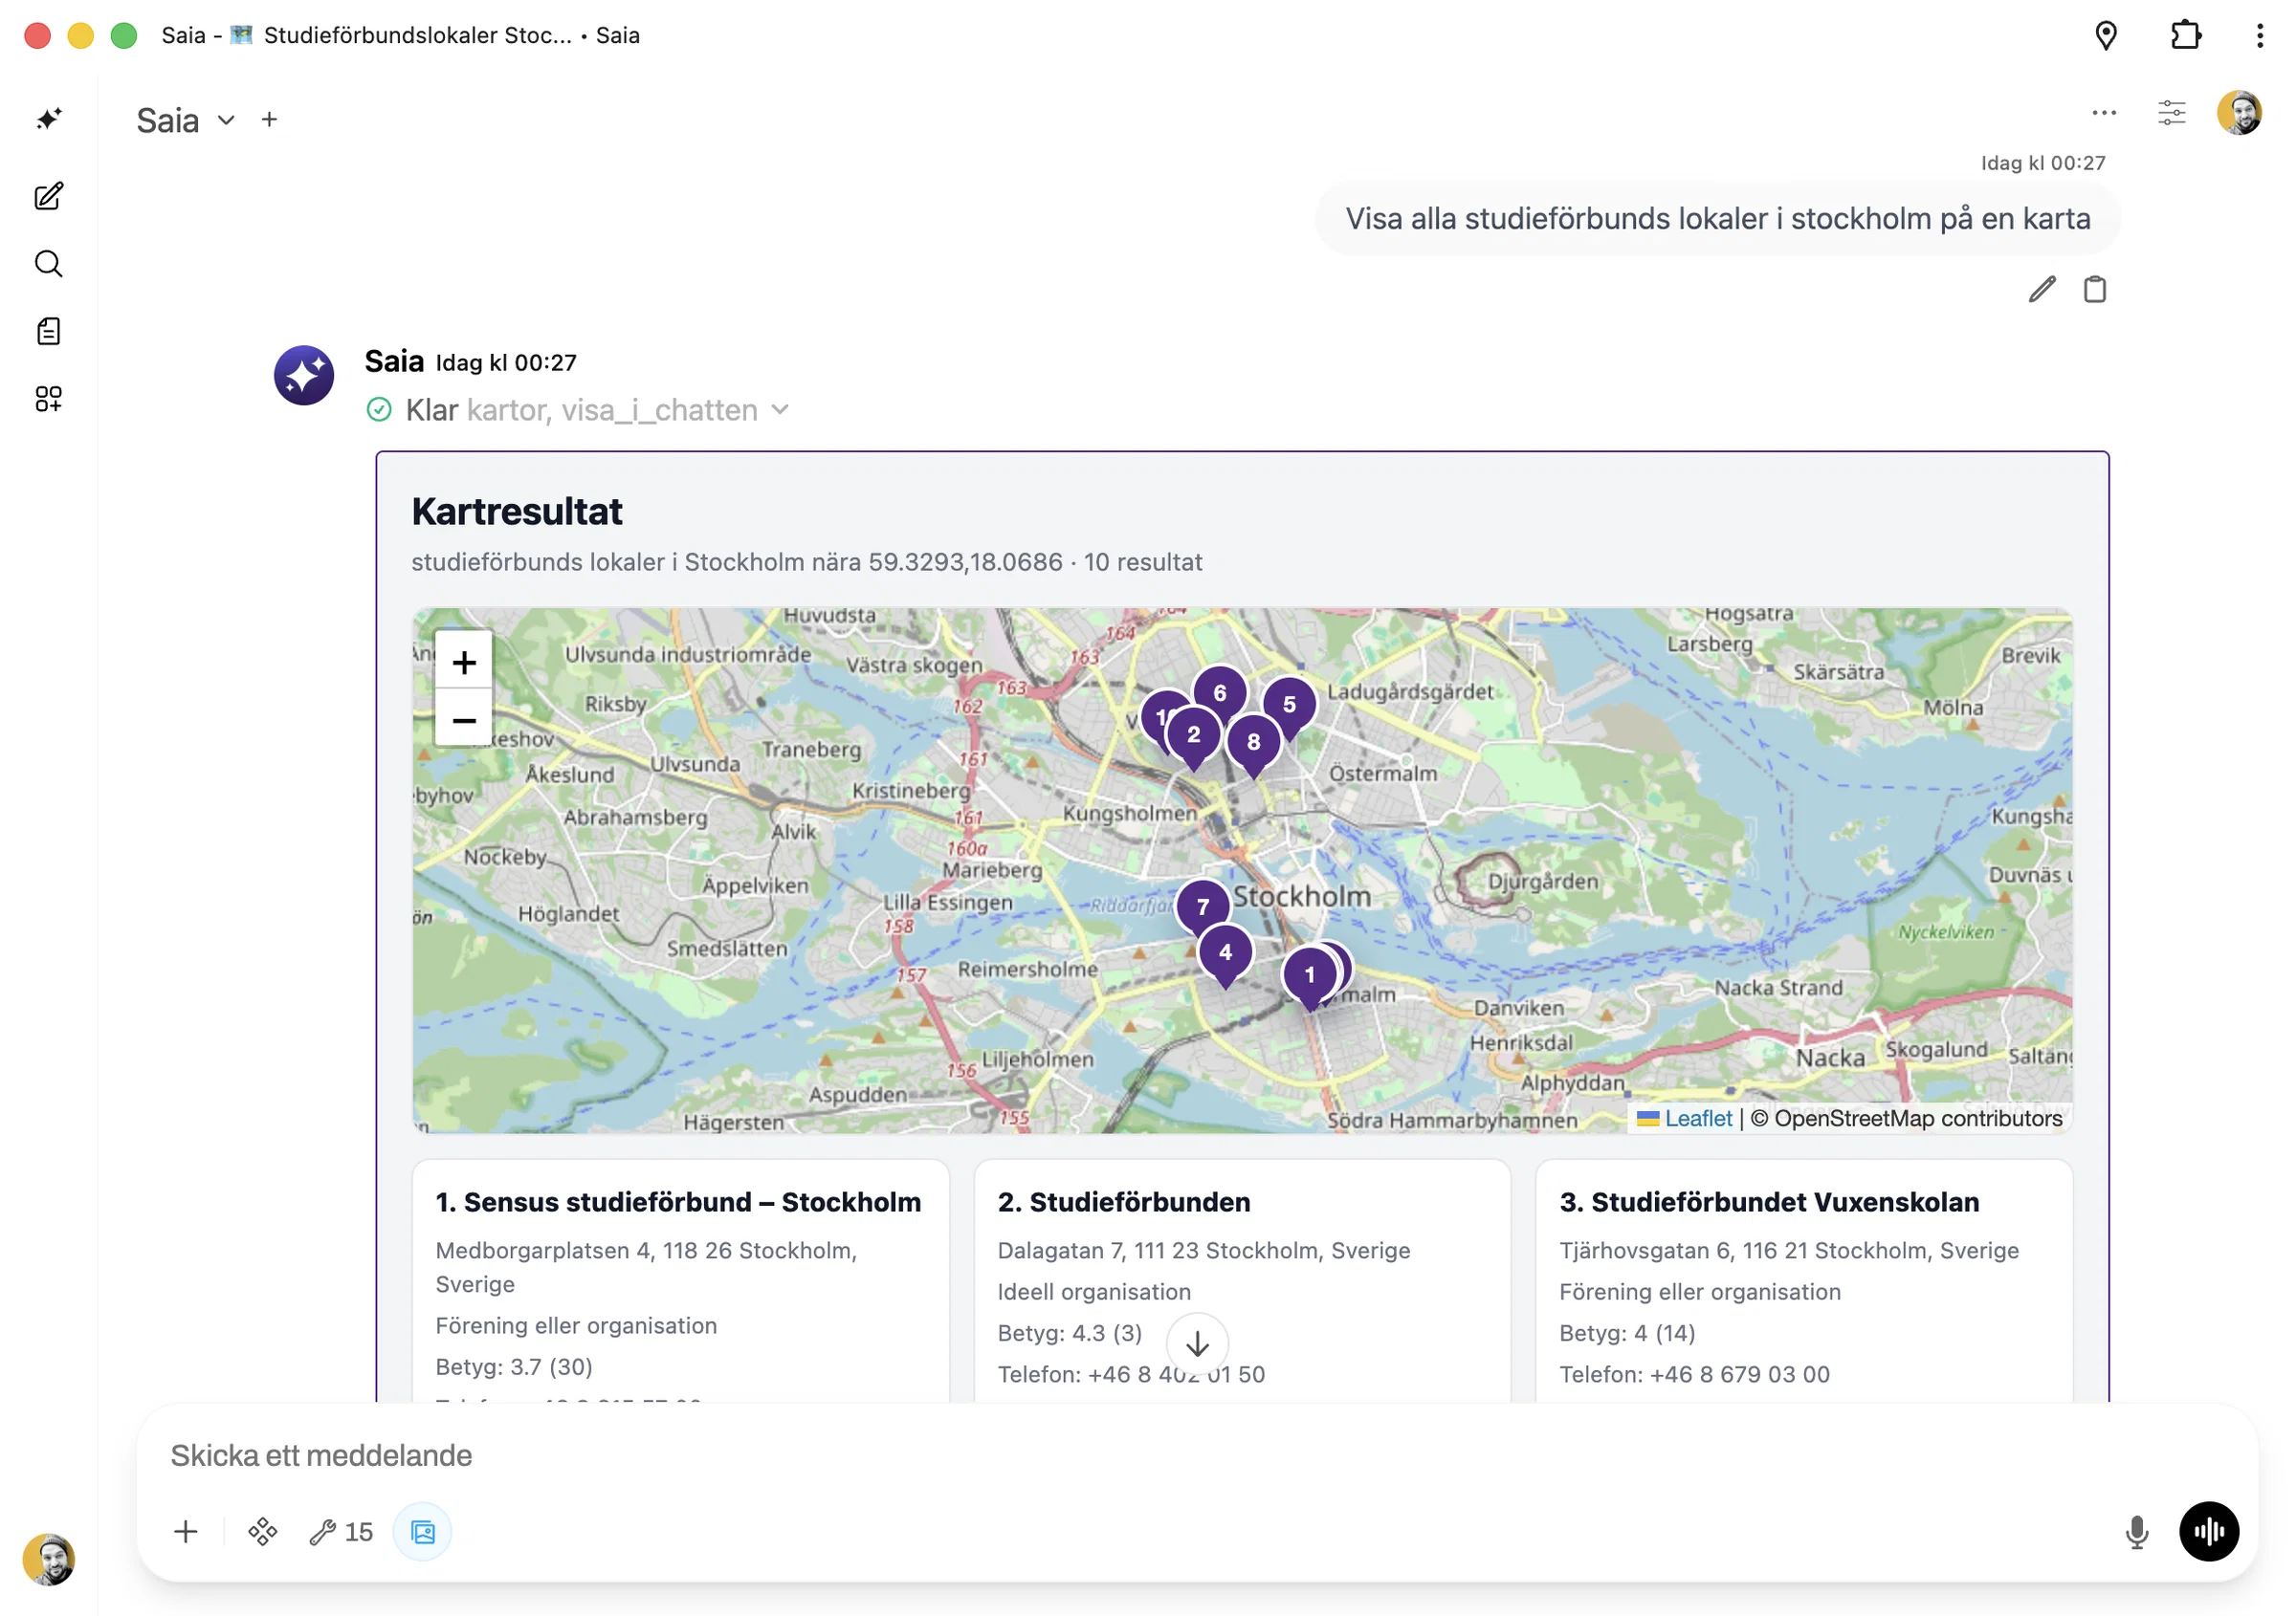Click the Djurgården label on the map
The width and height of the screenshot is (2296, 1616).
tap(1543, 883)
